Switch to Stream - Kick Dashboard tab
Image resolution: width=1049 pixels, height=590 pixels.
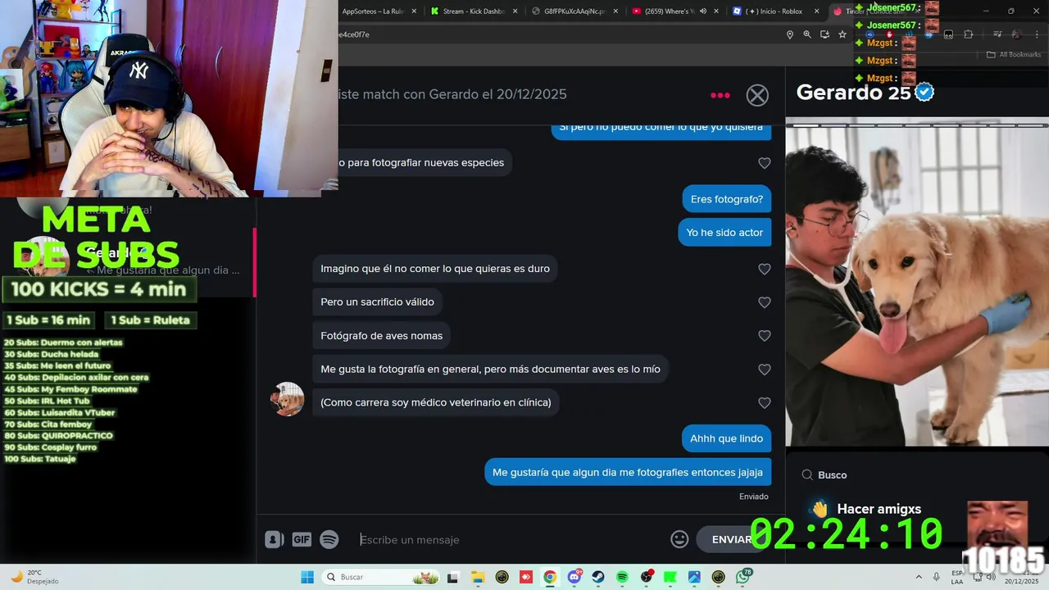473,11
